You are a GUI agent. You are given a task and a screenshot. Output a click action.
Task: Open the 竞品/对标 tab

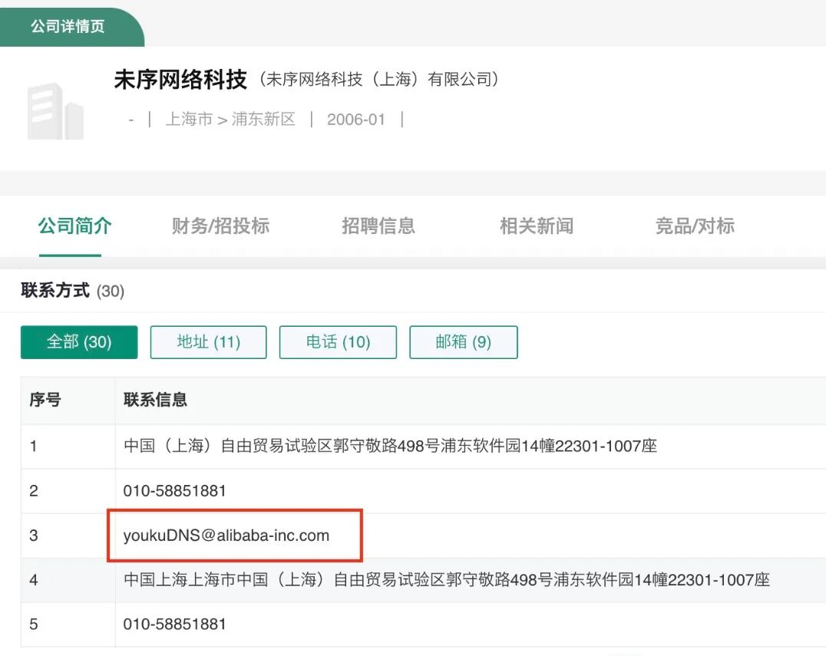[x=694, y=226]
